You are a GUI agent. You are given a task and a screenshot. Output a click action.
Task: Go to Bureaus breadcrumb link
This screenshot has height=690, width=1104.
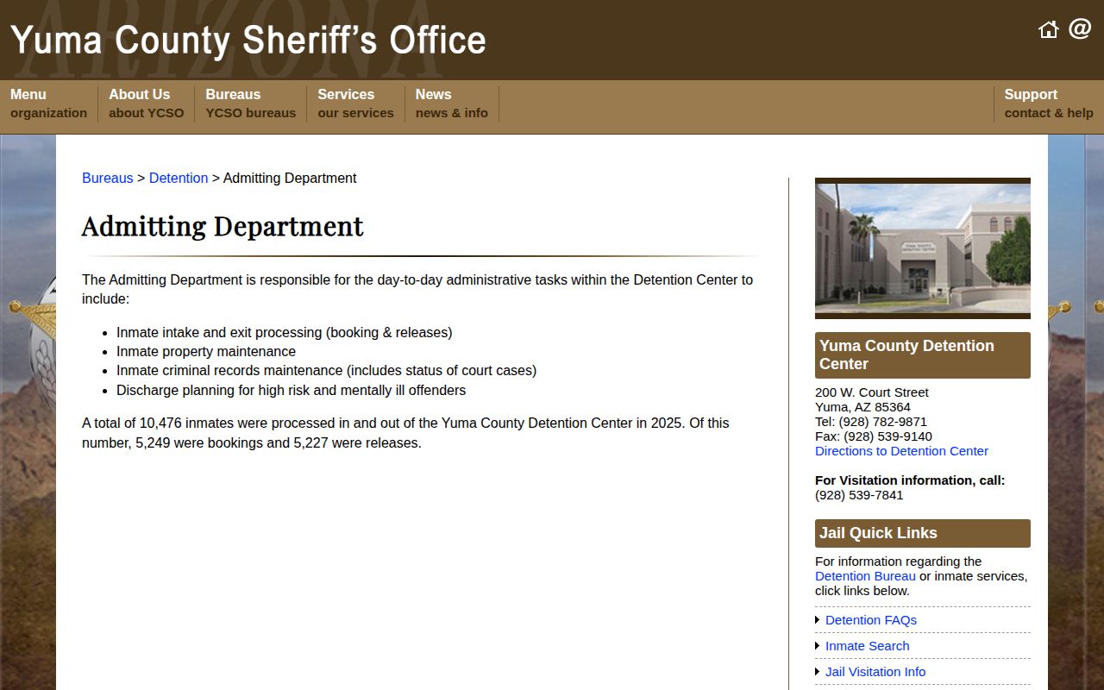click(x=108, y=179)
